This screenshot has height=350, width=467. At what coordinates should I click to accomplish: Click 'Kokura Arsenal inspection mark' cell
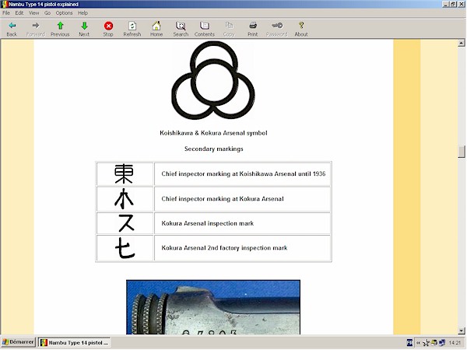click(243, 223)
